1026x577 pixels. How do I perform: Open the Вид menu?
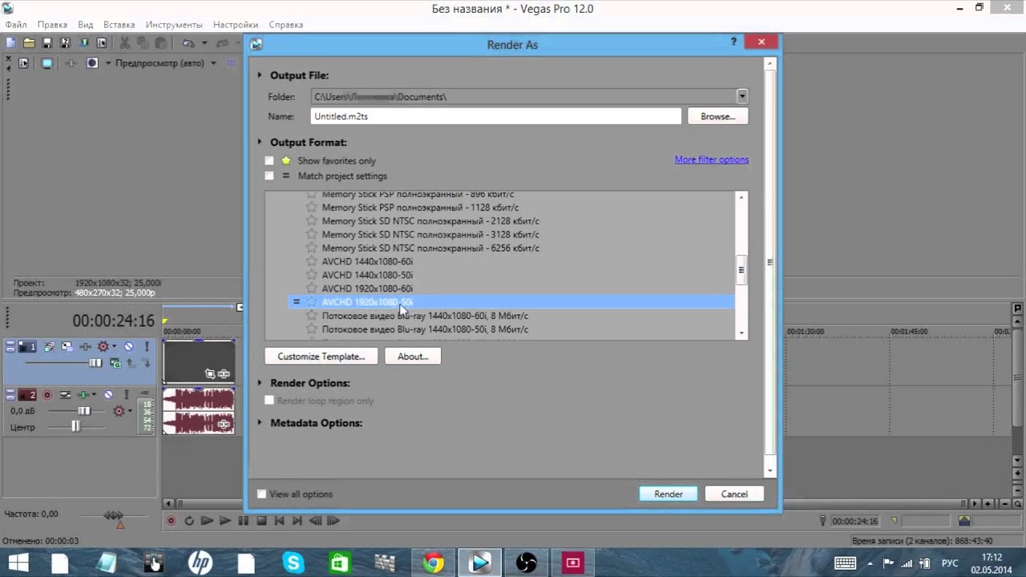(x=86, y=25)
